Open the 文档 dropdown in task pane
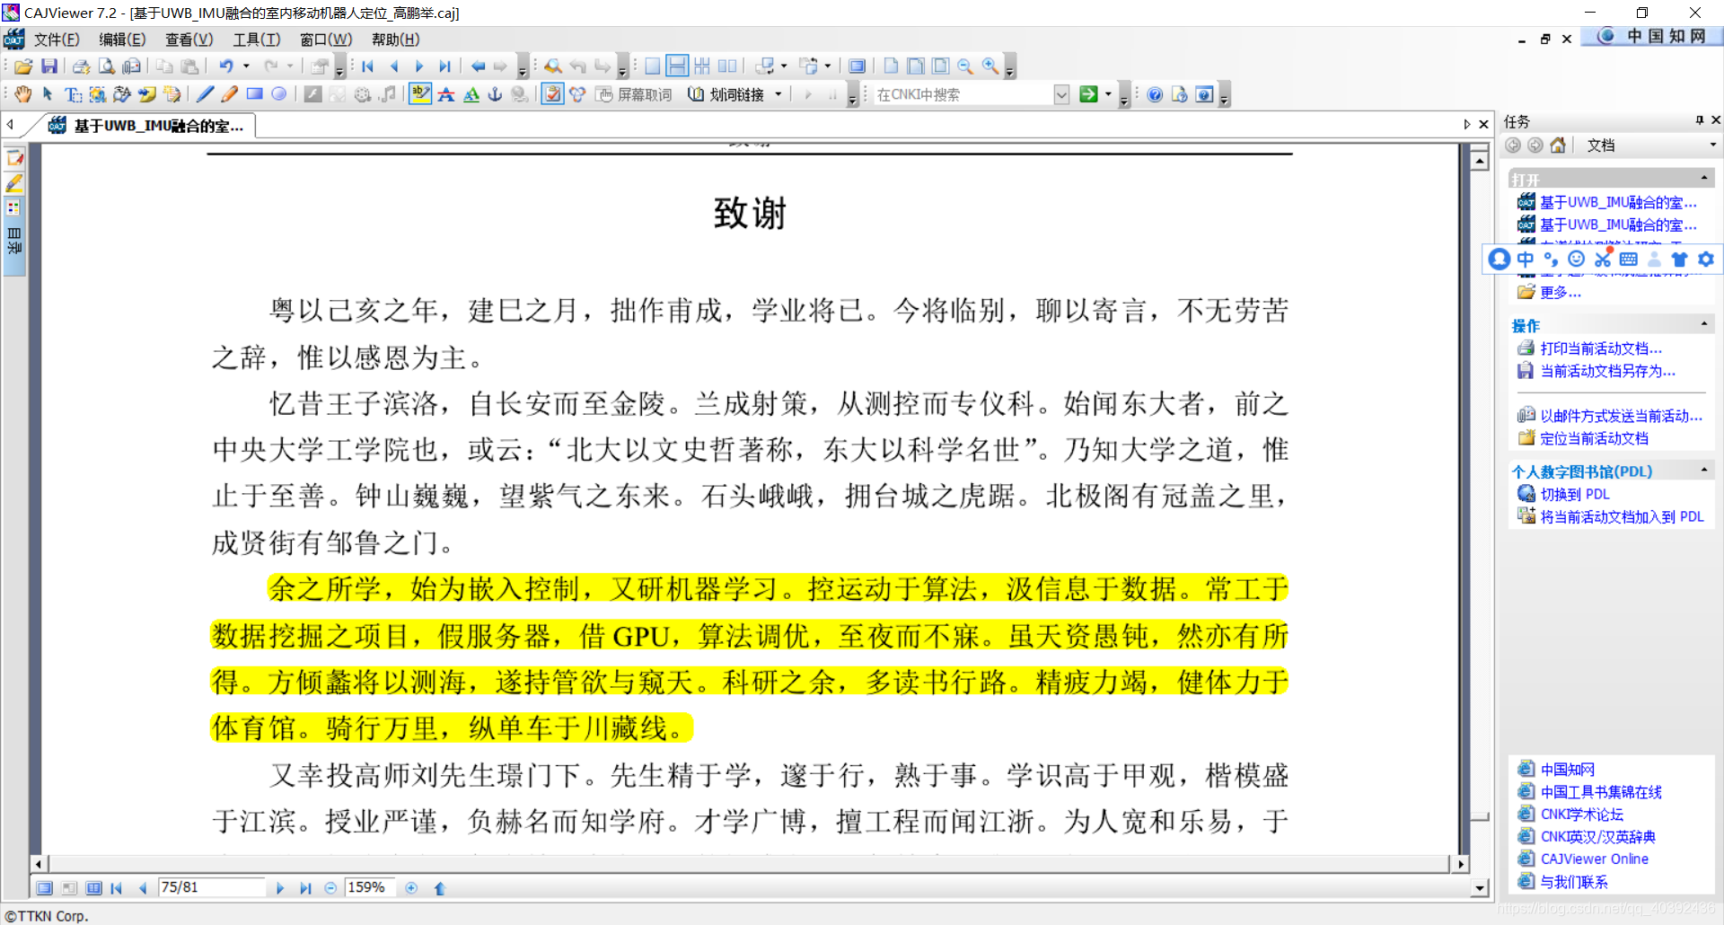This screenshot has height=925, width=1724. click(1712, 145)
